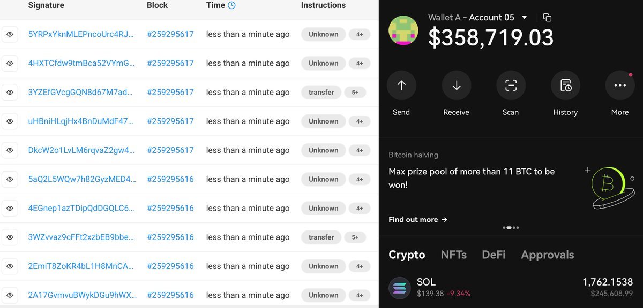Viewport: 643px width, 308px height.
Task: Open the Wallet A account dropdown arrow
Action: point(525,18)
